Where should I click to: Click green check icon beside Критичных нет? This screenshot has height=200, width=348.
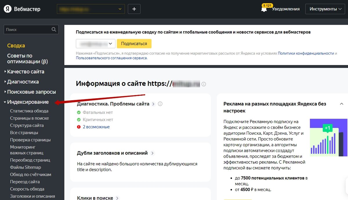(x=79, y=120)
